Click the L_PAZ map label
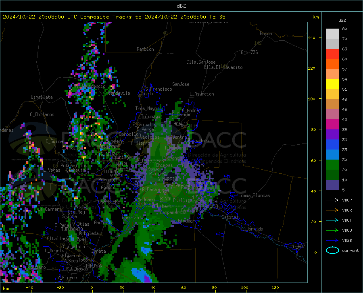 tap(299, 247)
